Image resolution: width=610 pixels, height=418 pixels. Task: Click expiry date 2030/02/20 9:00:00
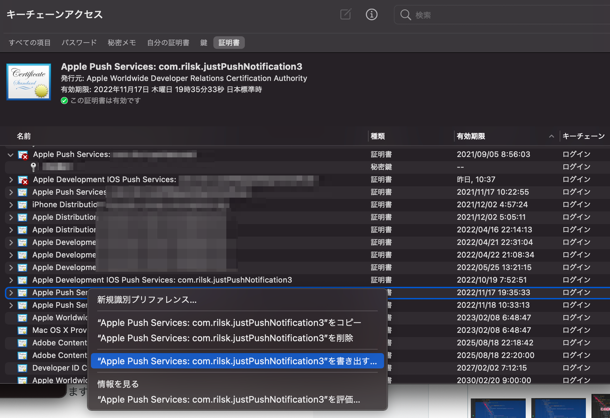494,380
